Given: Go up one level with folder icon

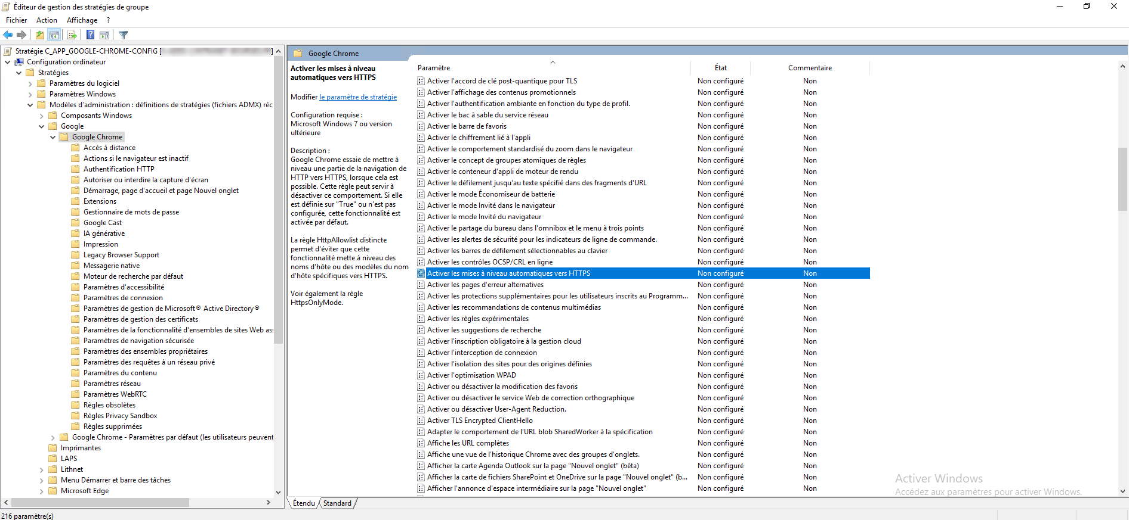Looking at the screenshot, I should click(x=39, y=35).
